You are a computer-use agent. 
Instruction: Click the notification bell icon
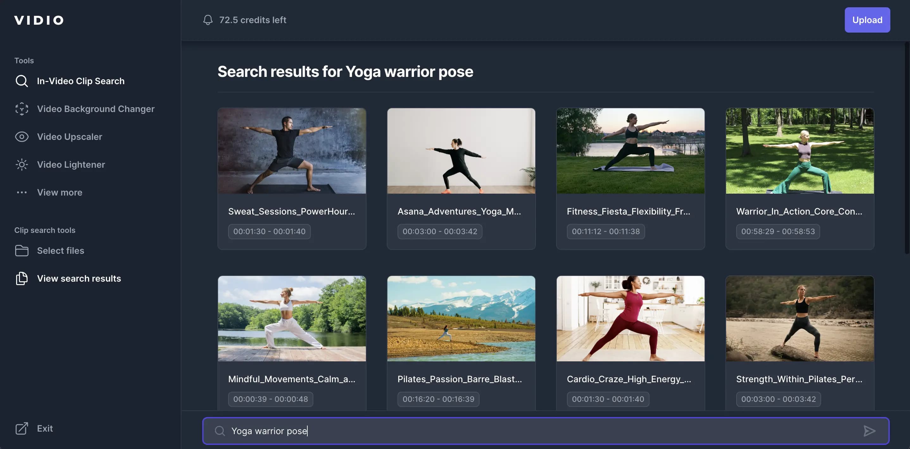[x=208, y=20]
